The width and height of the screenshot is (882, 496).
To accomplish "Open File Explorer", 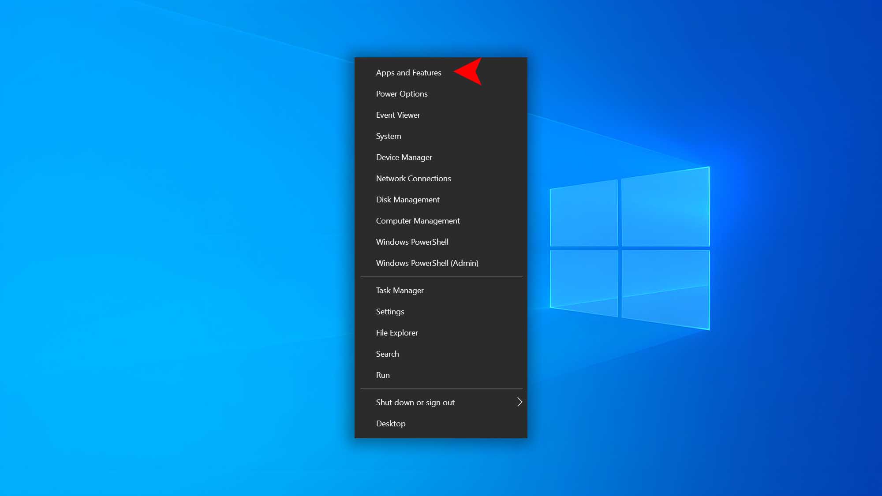I will (x=441, y=333).
